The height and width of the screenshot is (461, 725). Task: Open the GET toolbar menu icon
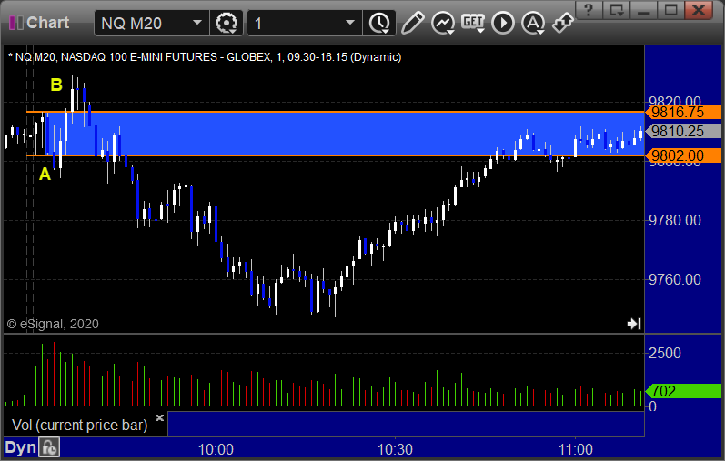point(472,23)
